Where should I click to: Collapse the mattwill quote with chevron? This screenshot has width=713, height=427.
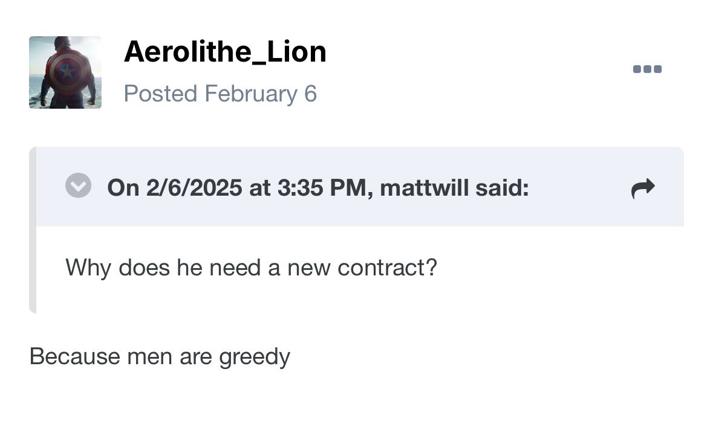click(x=78, y=186)
